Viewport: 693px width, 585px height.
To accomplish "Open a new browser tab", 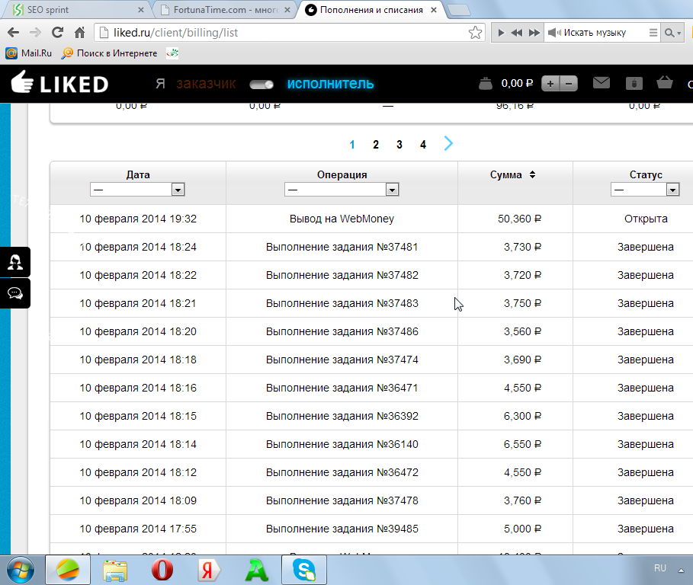I will tap(459, 10).
